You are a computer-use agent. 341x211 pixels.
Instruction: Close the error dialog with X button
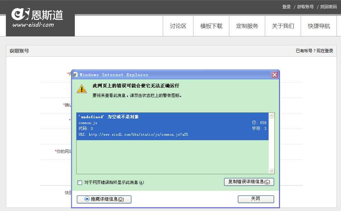click(x=274, y=75)
